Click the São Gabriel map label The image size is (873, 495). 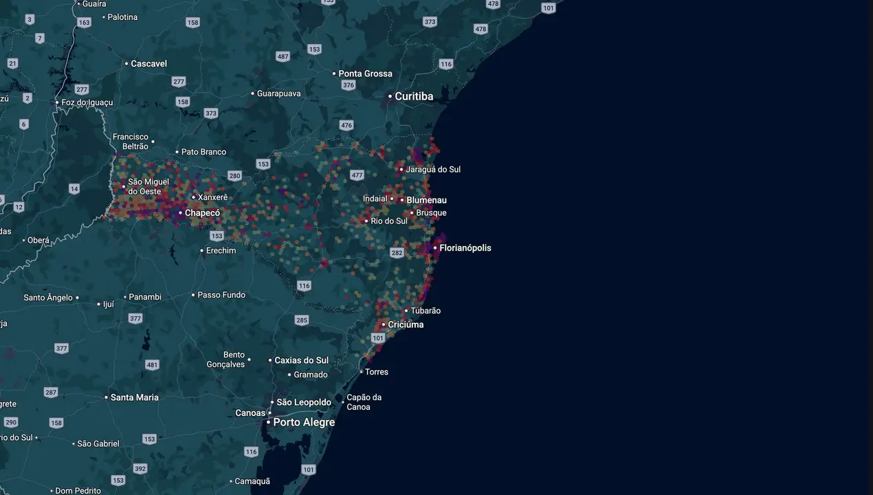point(98,444)
